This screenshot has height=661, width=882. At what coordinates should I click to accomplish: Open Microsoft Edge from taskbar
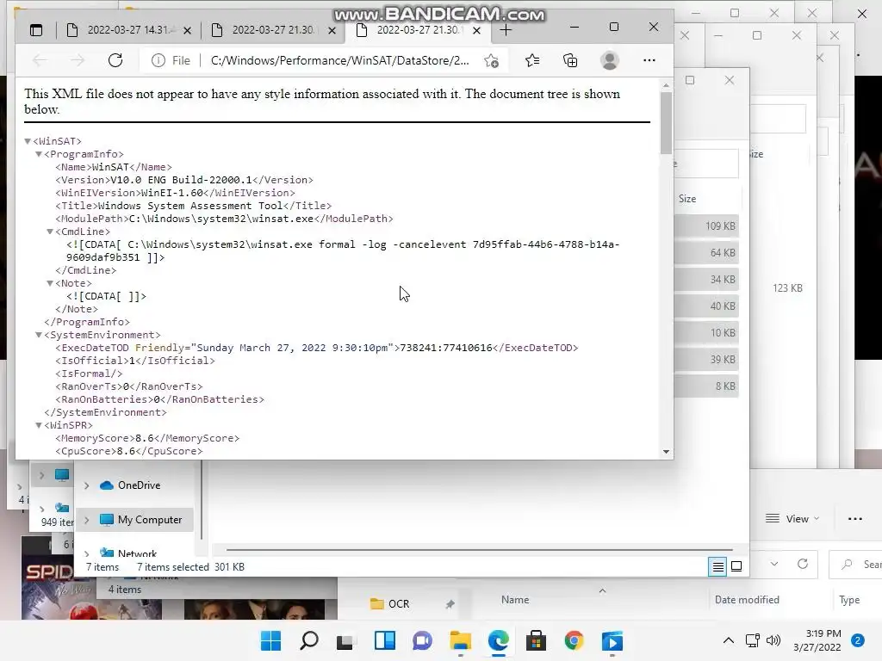pyautogui.click(x=499, y=640)
